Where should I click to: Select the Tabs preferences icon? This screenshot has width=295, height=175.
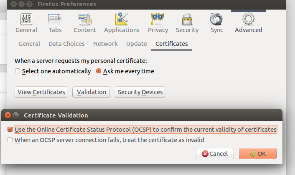(x=55, y=20)
